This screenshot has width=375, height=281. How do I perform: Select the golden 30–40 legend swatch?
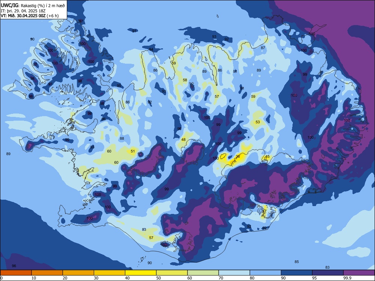click(109, 273)
